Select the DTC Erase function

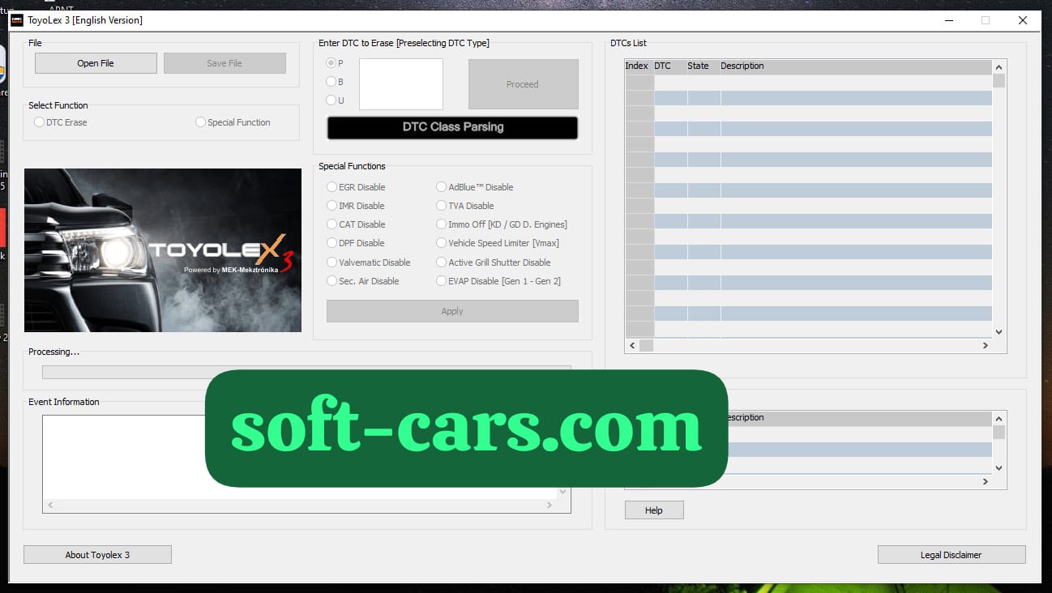pyautogui.click(x=61, y=122)
